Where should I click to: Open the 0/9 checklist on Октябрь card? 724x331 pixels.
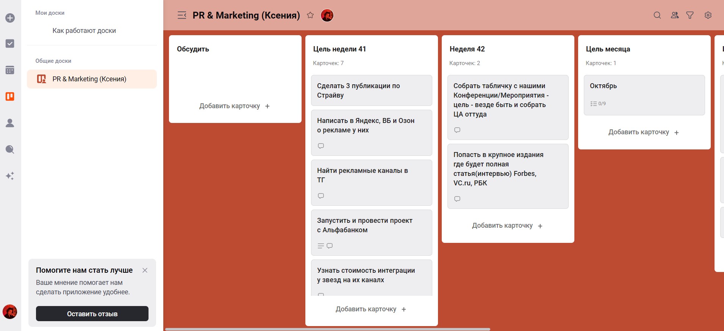pyautogui.click(x=598, y=104)
